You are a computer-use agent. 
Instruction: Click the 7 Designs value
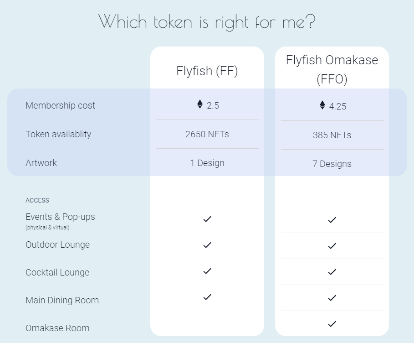(x=332, y=164)
